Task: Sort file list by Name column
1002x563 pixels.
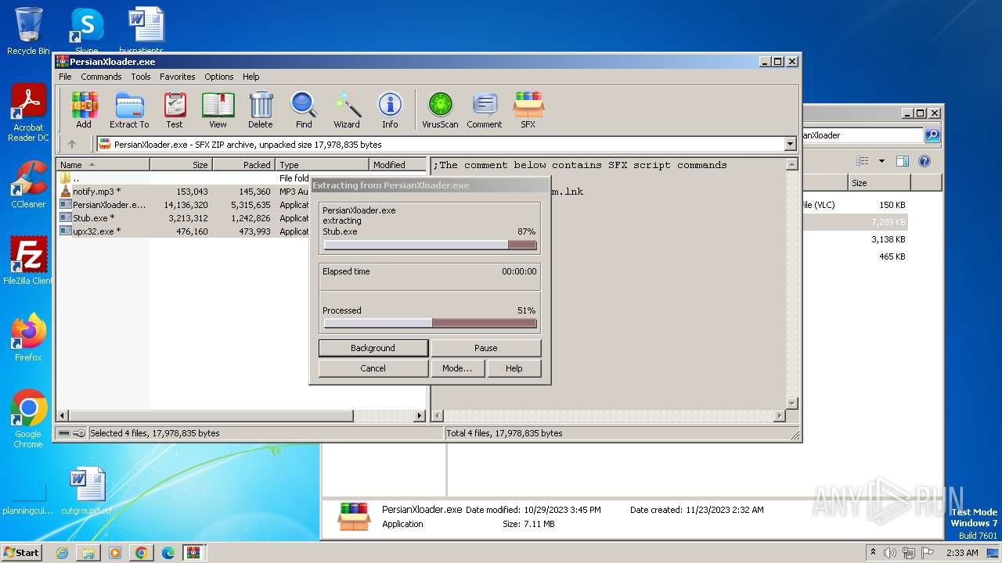Action: coord(103,165)
